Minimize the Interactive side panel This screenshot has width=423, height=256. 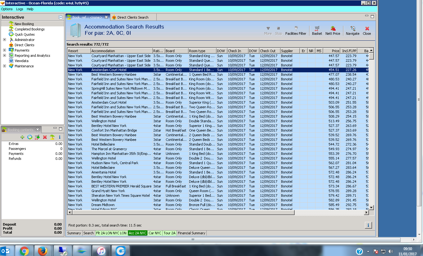pyautogui.click(x=61, y=17)
